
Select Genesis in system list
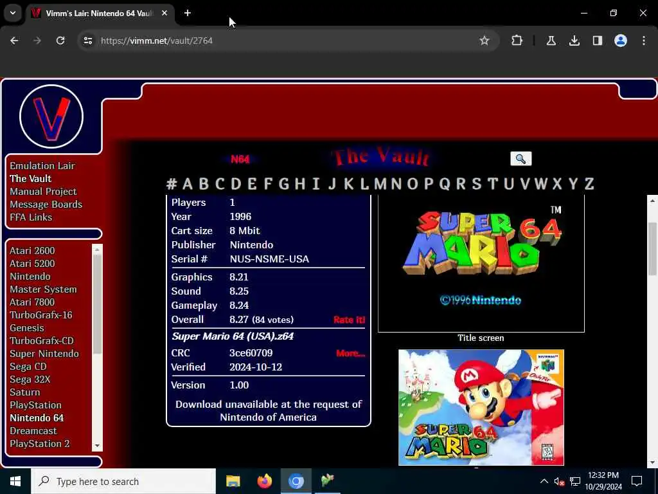tap(27, 328)
